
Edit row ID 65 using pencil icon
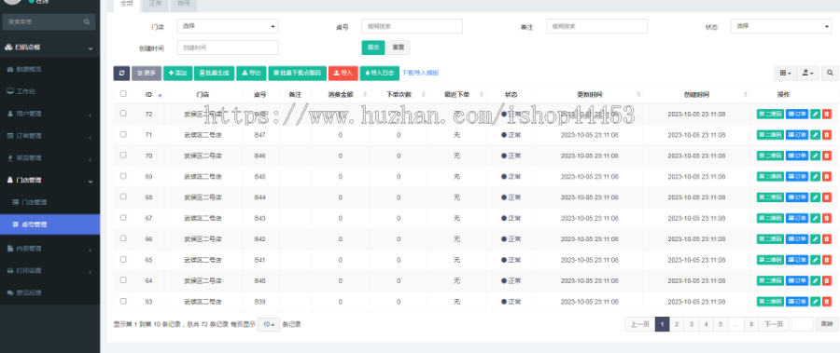[x=816, y=260]
